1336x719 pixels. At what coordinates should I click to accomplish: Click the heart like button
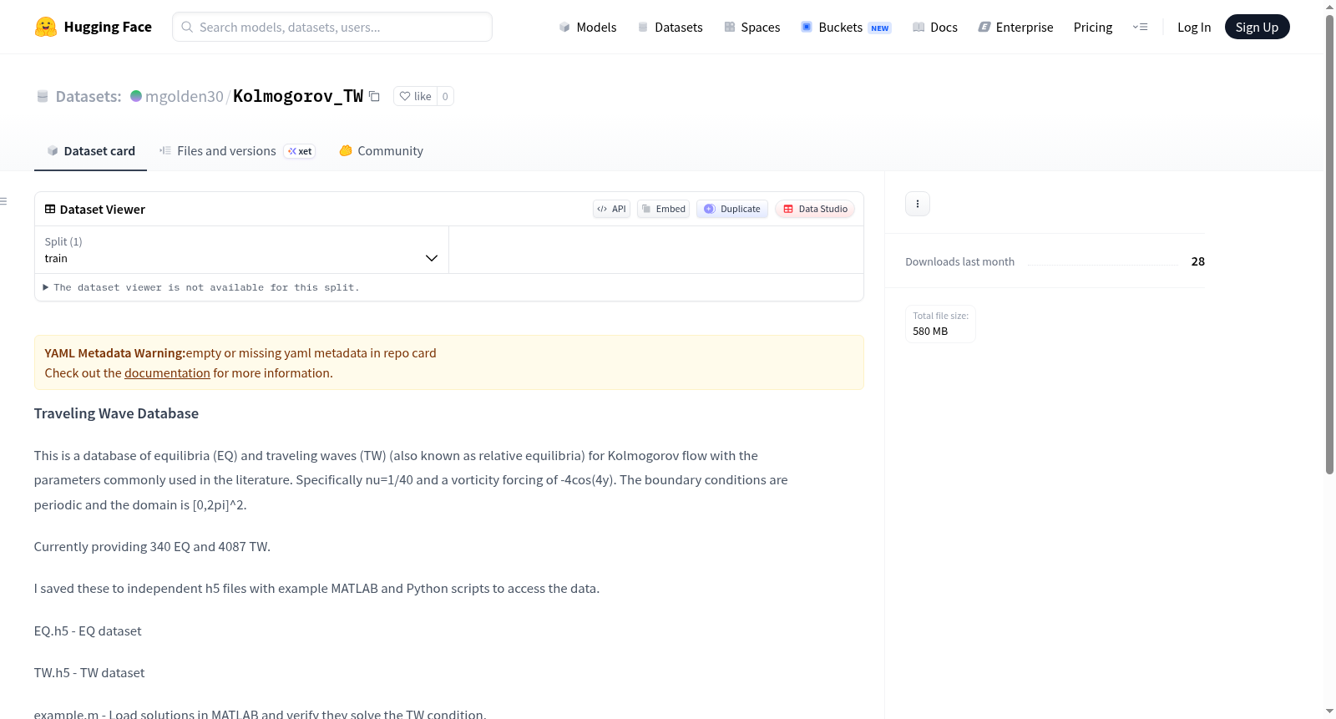click(x=415, y=97)
